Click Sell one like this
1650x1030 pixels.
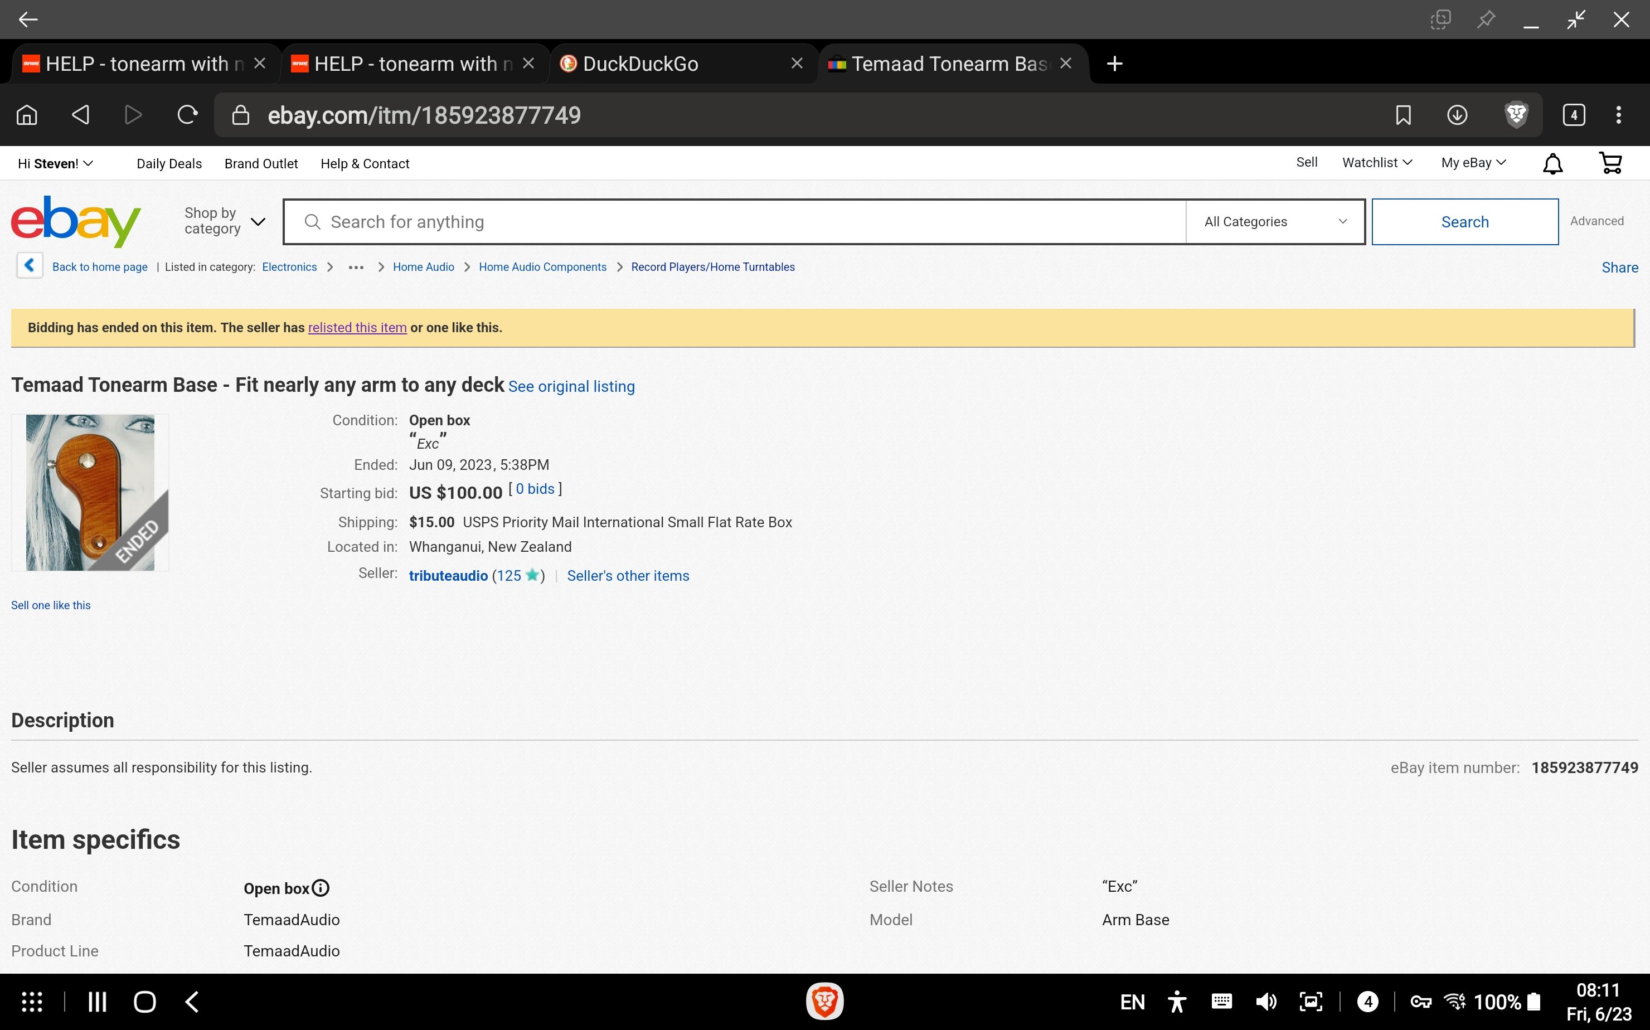[x=50, y=605]
